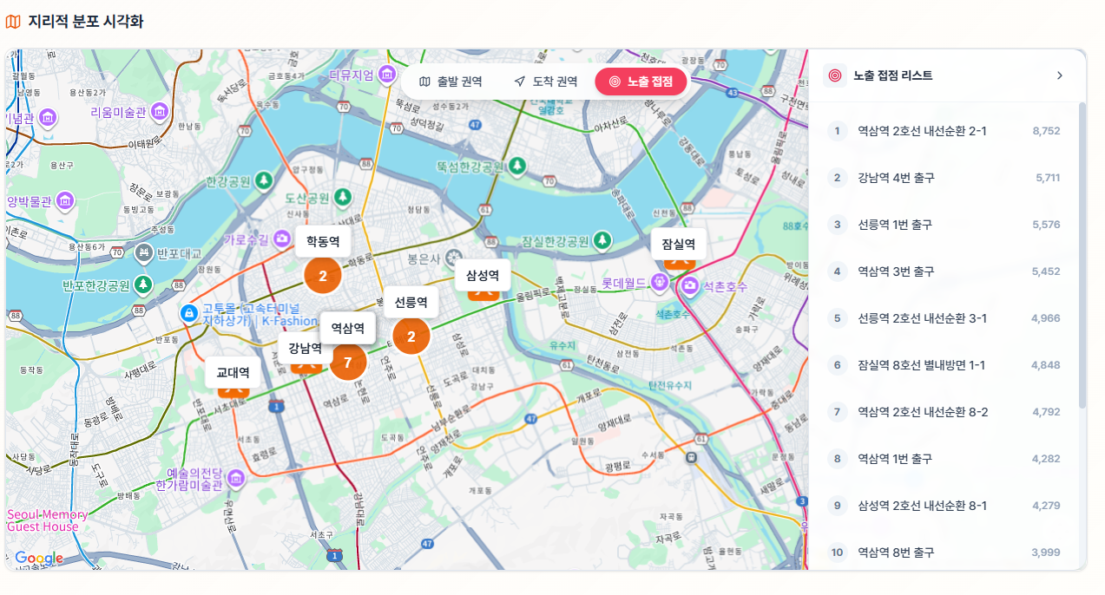Screen dimensions: 1105x595
Task: Click the purple icon near 석촌호수
Action: click(690, 285)
